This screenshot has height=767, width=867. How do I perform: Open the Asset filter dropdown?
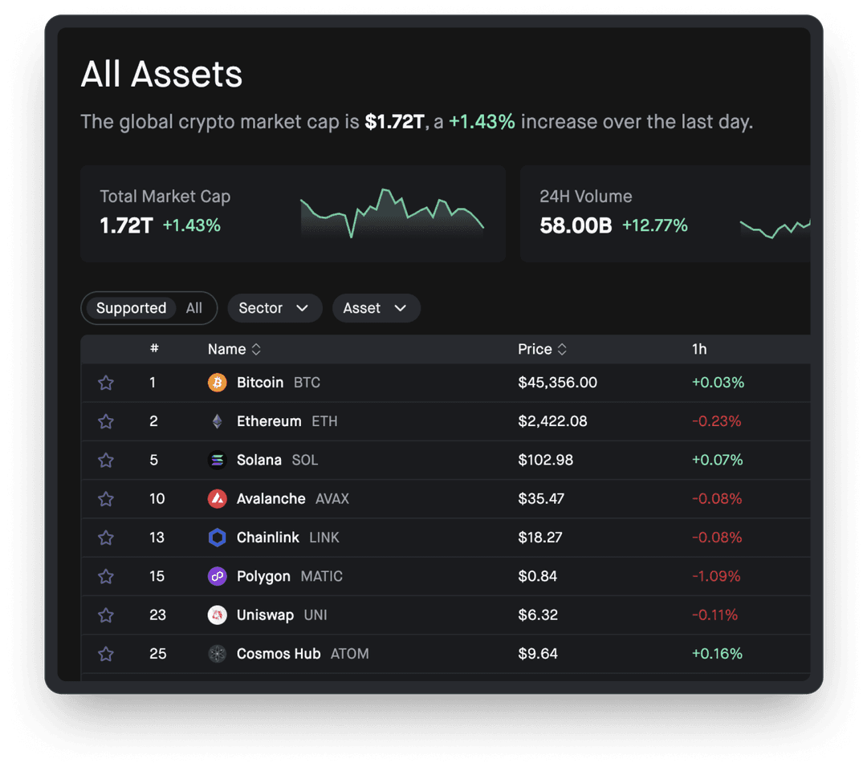[x=376, y=308]
